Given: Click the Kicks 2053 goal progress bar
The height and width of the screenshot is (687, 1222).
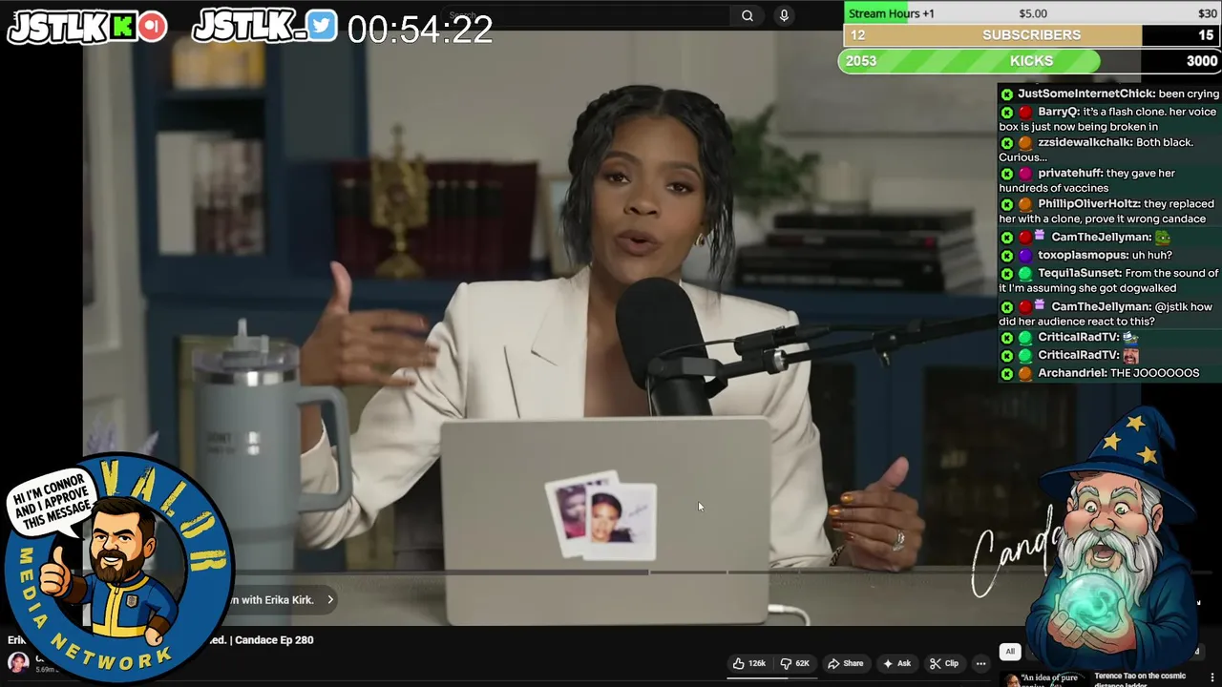Looking at the screenshot, I should tap(1031, 61).
